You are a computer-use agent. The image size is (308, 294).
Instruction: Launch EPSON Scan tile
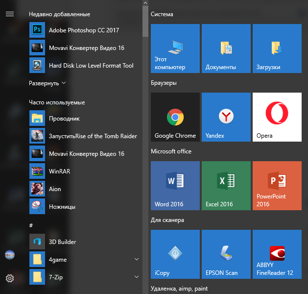[226, 254]
